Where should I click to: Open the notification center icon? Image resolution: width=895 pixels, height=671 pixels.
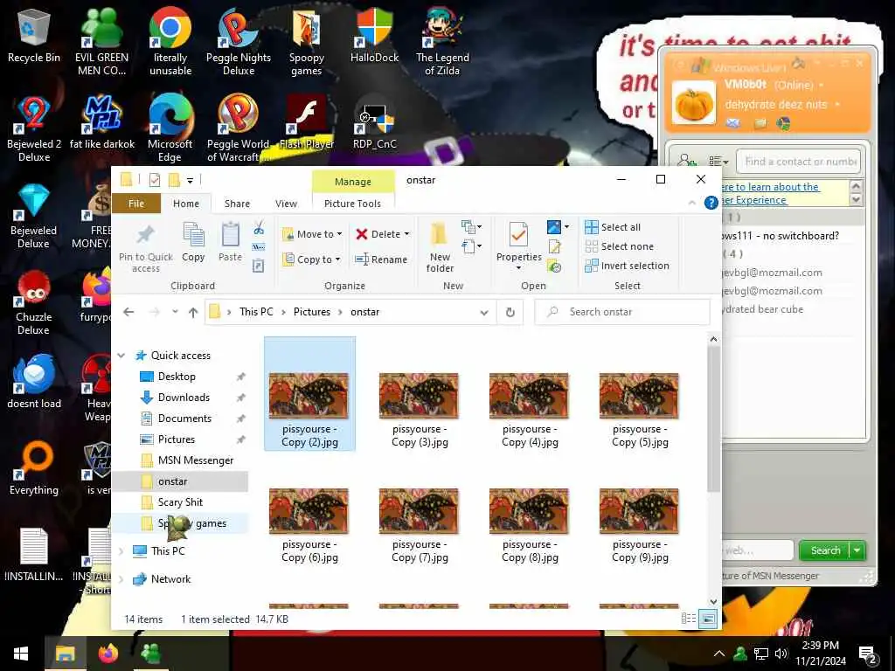868,654
